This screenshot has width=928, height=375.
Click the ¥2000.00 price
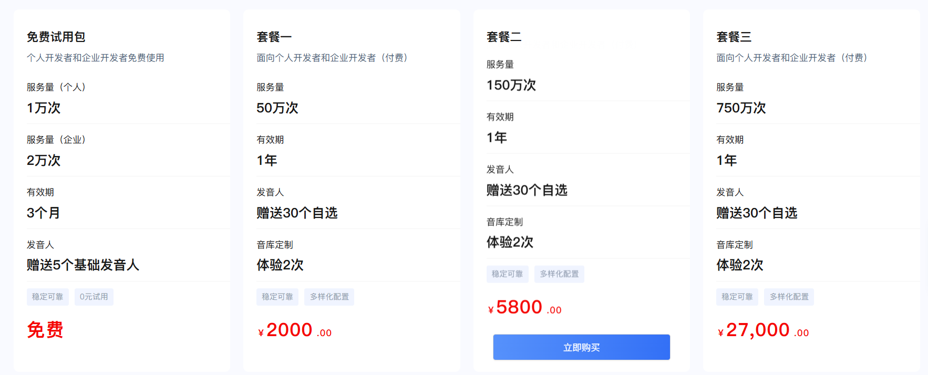point(295,330)
